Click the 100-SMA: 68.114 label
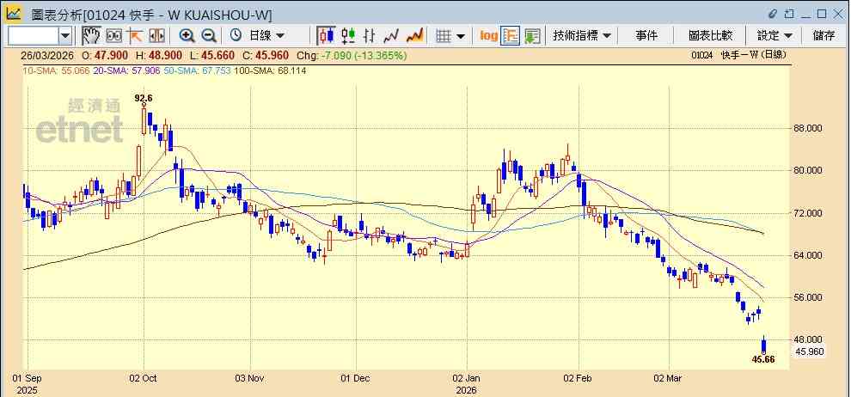This screenshot has height=397, width=851. coord(269,70)
